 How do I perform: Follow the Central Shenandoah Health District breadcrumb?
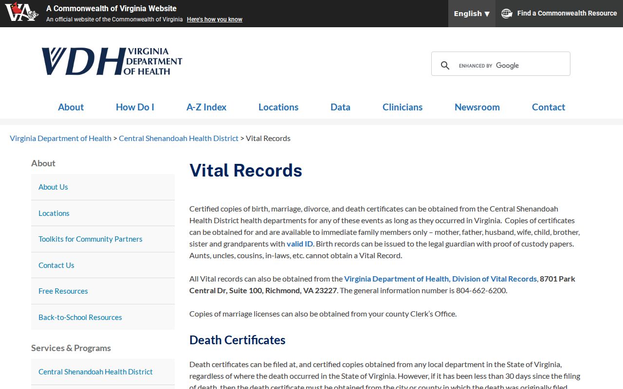click(179, 138)
